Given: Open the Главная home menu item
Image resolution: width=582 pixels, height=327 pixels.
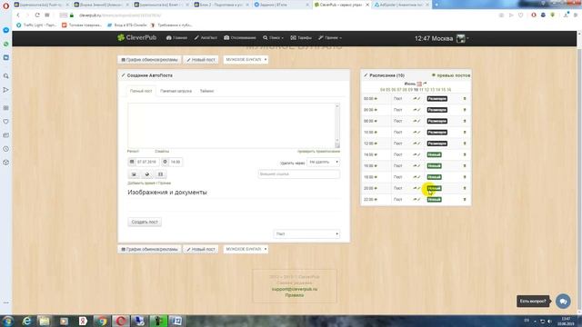Looking at the screenshot, I should (176, 38).
